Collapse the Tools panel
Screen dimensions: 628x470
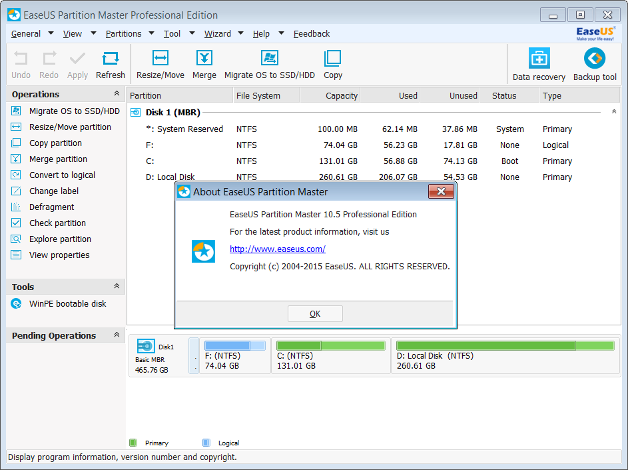[117, 286]
